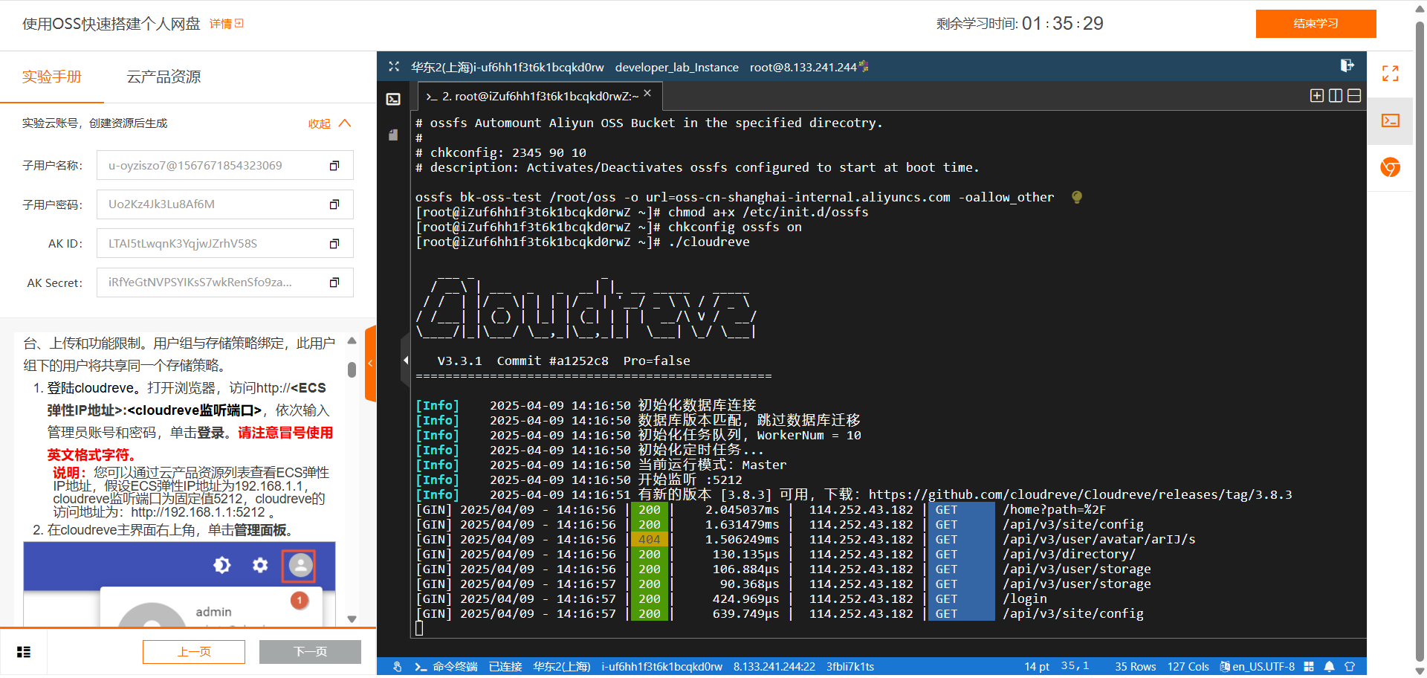Click the fullscreen expand icon in the terminal header

394,66
